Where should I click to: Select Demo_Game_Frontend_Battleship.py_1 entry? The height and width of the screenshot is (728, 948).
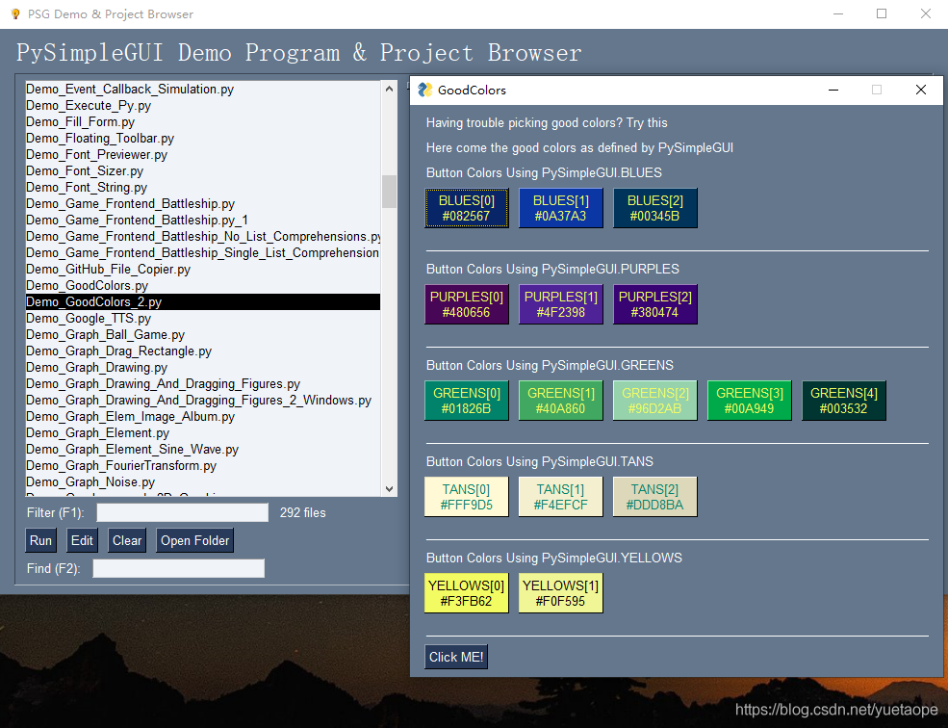point(202,220)
